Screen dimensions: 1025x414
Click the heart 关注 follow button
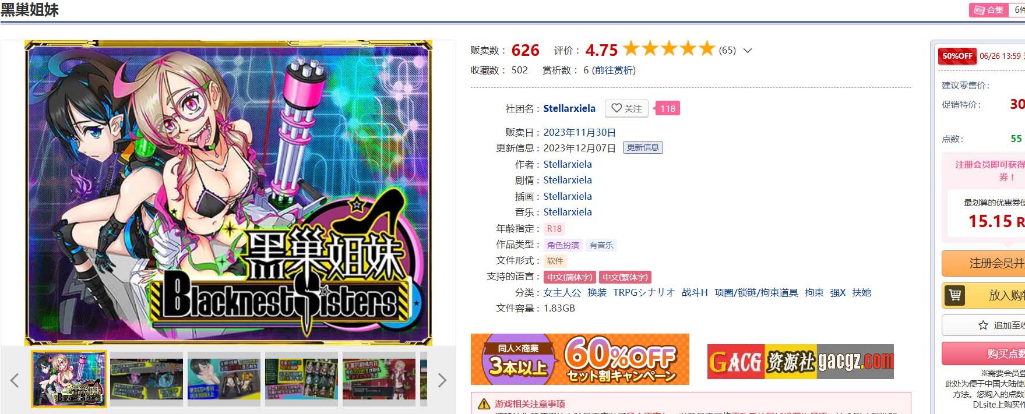pyautogui.click(x=626, y=108)
